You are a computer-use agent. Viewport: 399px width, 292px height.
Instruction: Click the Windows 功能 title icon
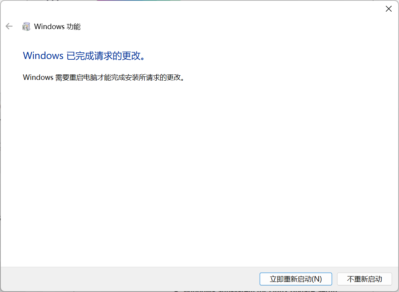[x=26, y=26]
